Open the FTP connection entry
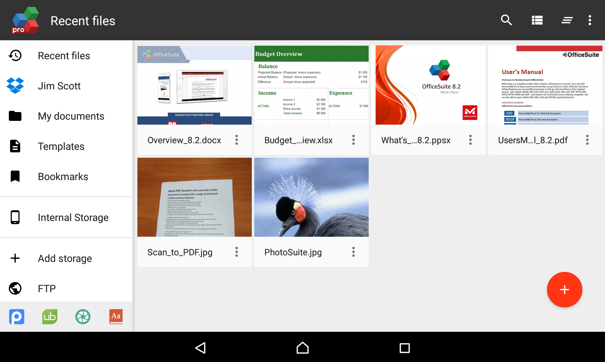Screen dimensions: 605x362 (66, 288)
